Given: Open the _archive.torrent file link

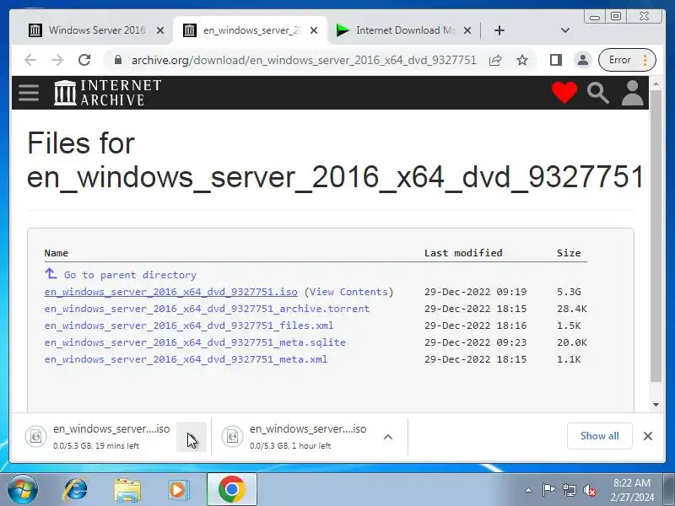Looking at the screenshot, I should tap(207, 309).
